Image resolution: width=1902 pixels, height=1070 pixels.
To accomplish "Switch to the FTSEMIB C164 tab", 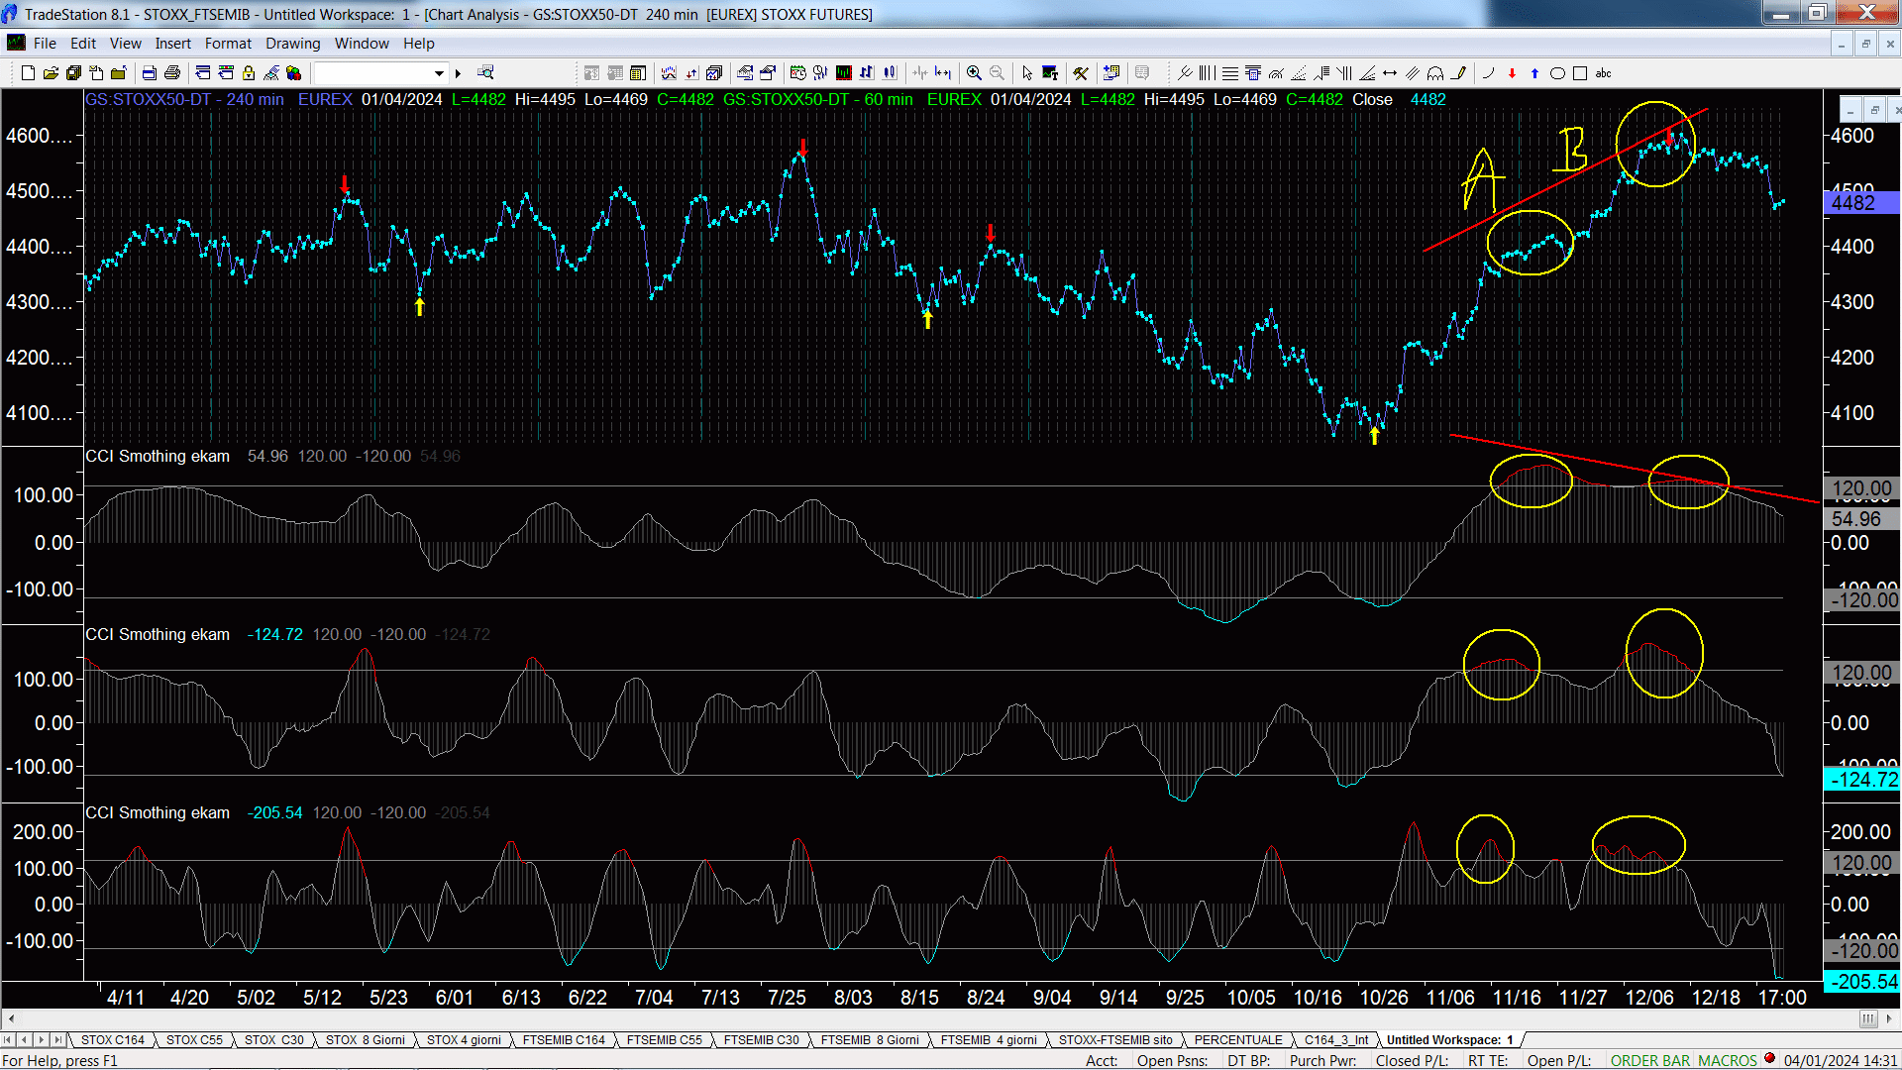I will (x=564, y=1039).
